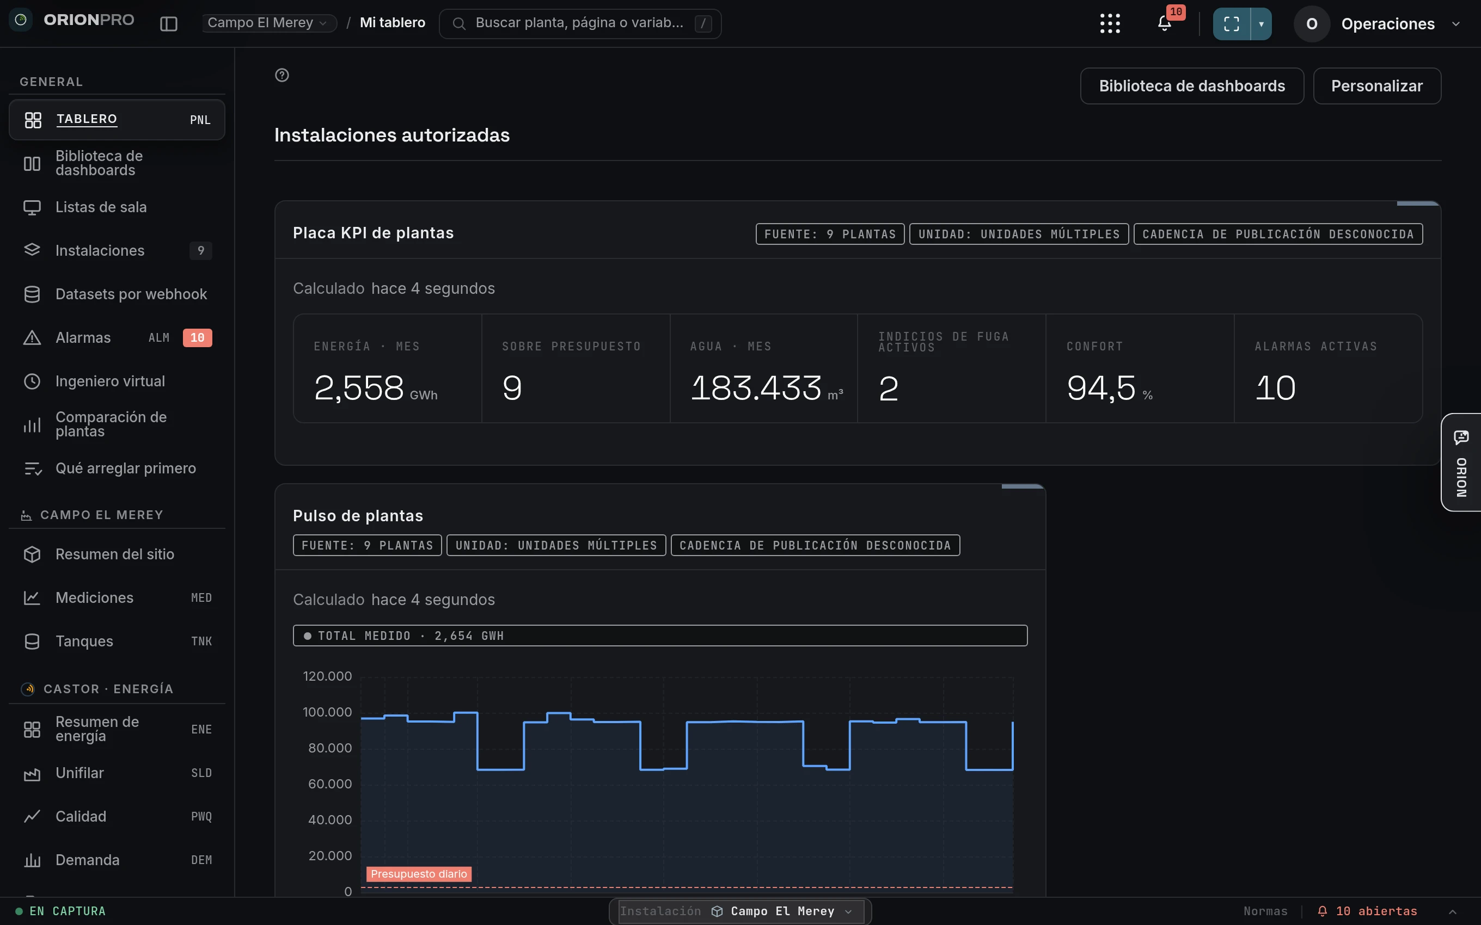Open the notifications bell
Viewport: 1481px width, 925px height.
tap(1165, 23)
